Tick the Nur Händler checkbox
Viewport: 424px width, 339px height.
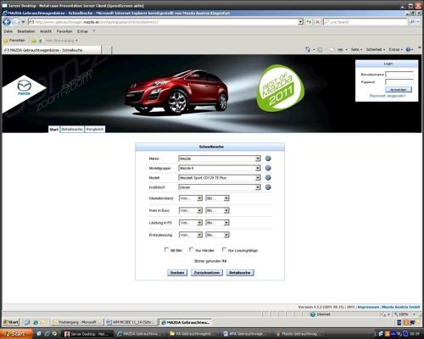192,249
